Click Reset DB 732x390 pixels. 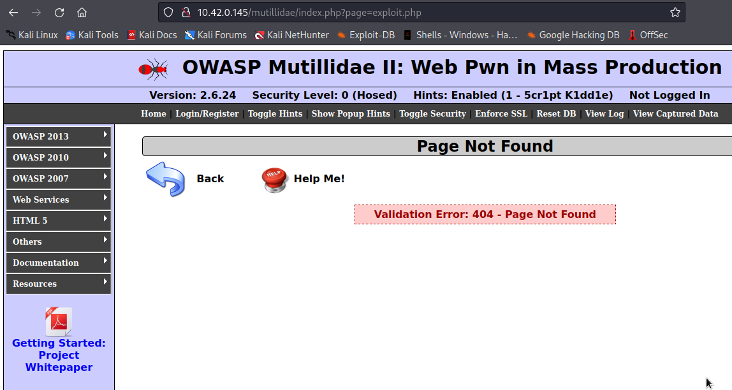(556, 114)
